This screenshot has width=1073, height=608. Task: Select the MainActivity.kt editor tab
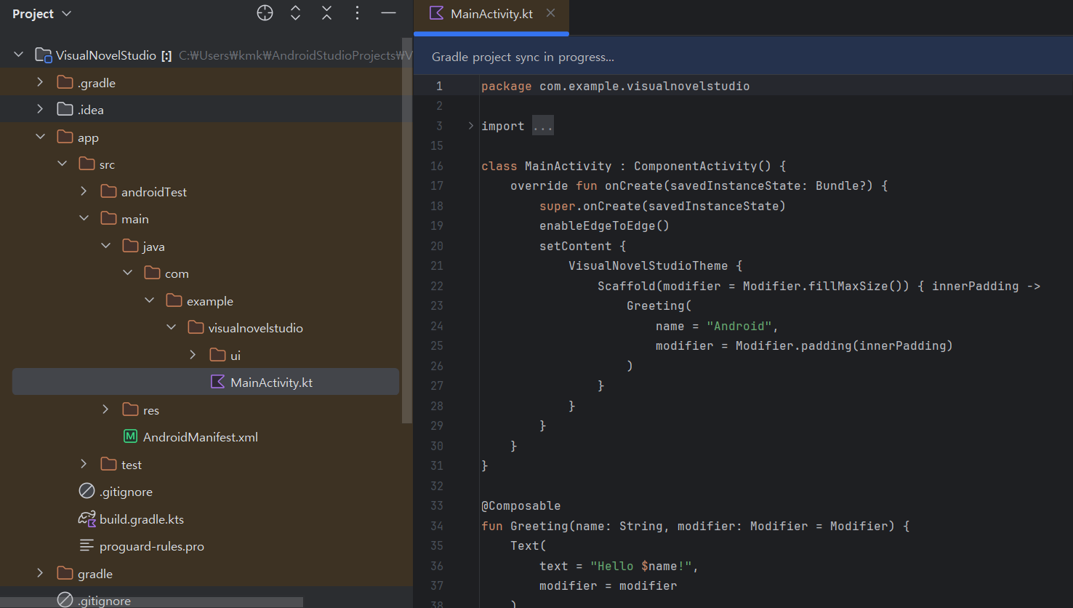[491, 14]
